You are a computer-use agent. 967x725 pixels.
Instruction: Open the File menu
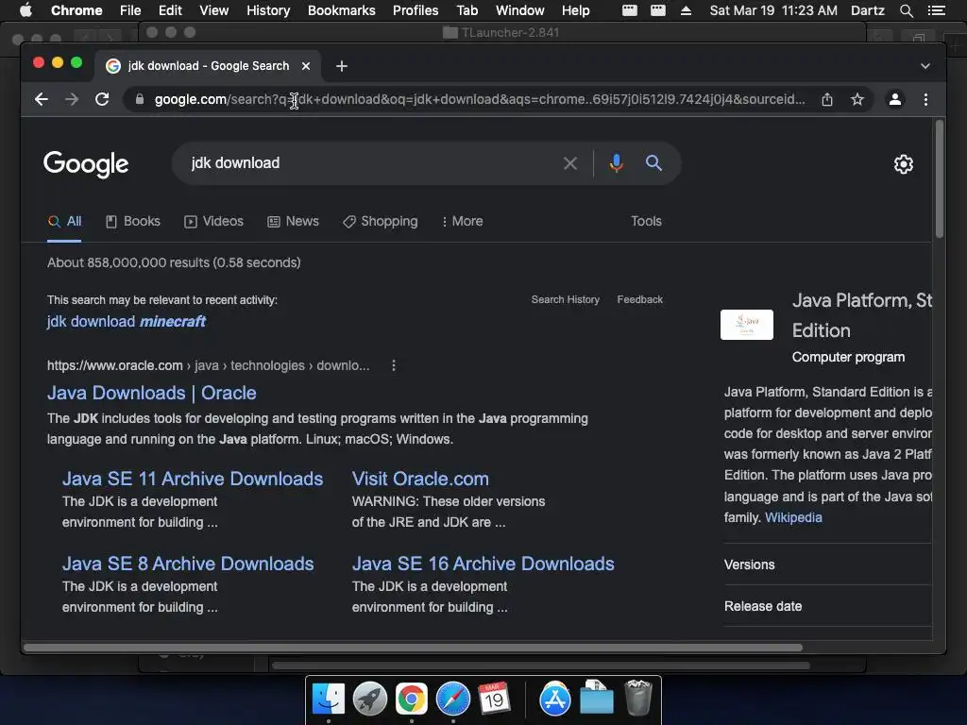(130, 10)
